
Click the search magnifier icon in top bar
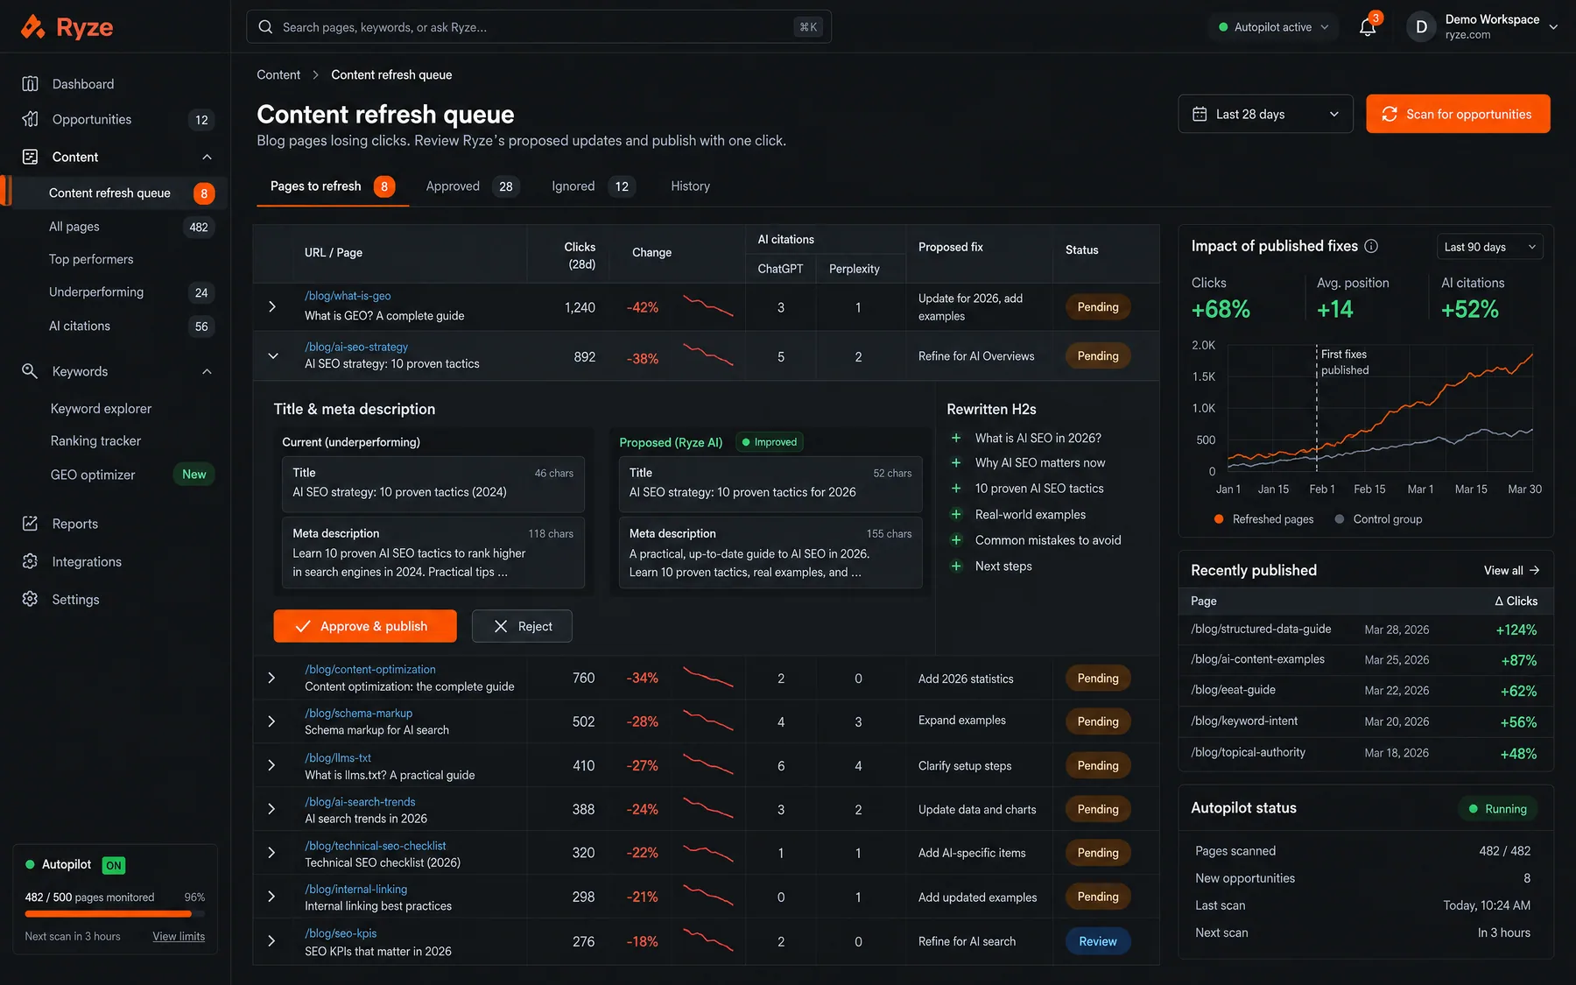[x=265, y=27]
